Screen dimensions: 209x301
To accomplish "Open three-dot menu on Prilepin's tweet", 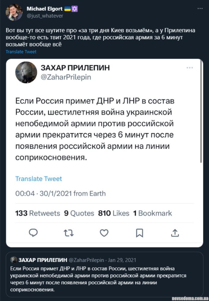I will (190, 68).
